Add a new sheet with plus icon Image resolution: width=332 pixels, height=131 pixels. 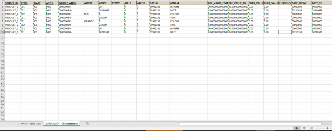(87, 124)
